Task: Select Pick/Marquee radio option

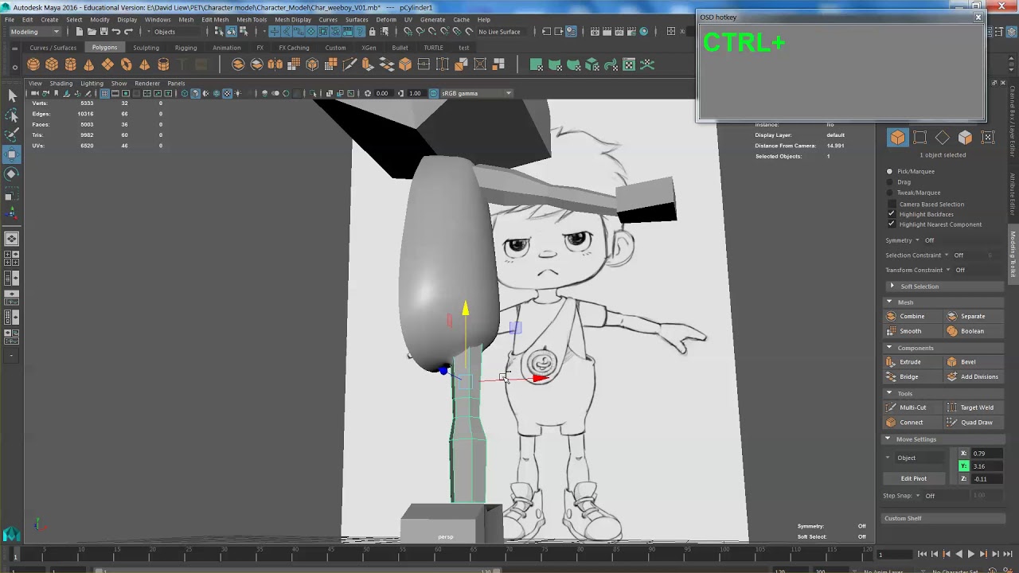Action: tap(890, 172)
